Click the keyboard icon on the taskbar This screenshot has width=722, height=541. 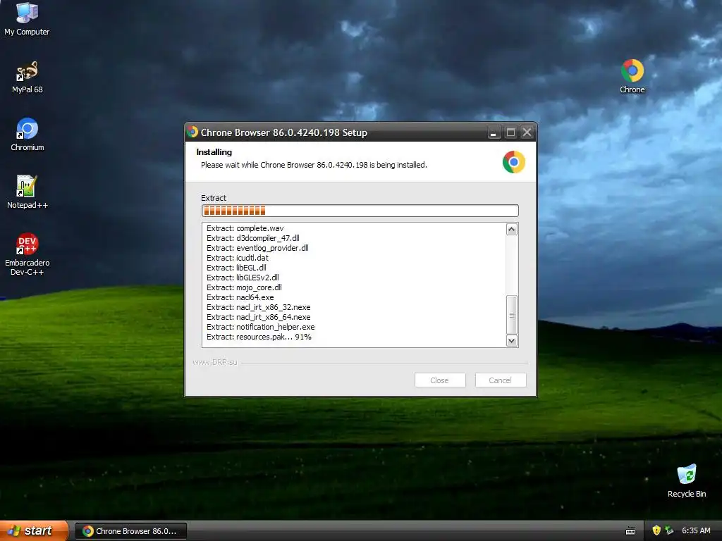tap(630, 531)
